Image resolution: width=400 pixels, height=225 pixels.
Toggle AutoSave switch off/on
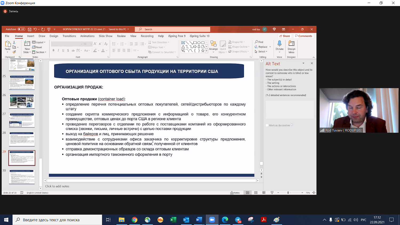click(21, 29)
